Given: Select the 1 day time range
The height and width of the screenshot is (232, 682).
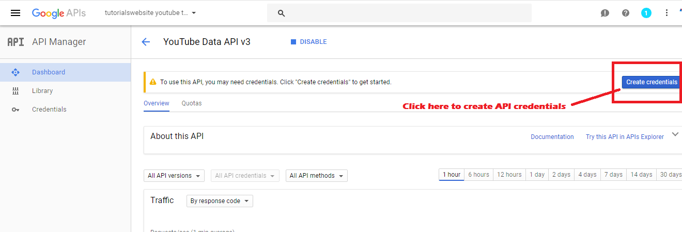Looking at the screenshot, I should (537, 175).
